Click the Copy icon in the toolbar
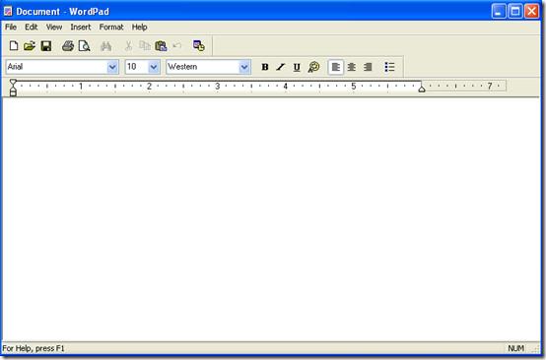The image size is (546, 360). point(144,46)
